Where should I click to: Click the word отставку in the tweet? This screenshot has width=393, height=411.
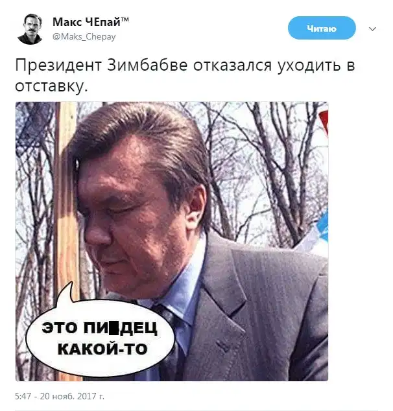[x=51, y=86]
